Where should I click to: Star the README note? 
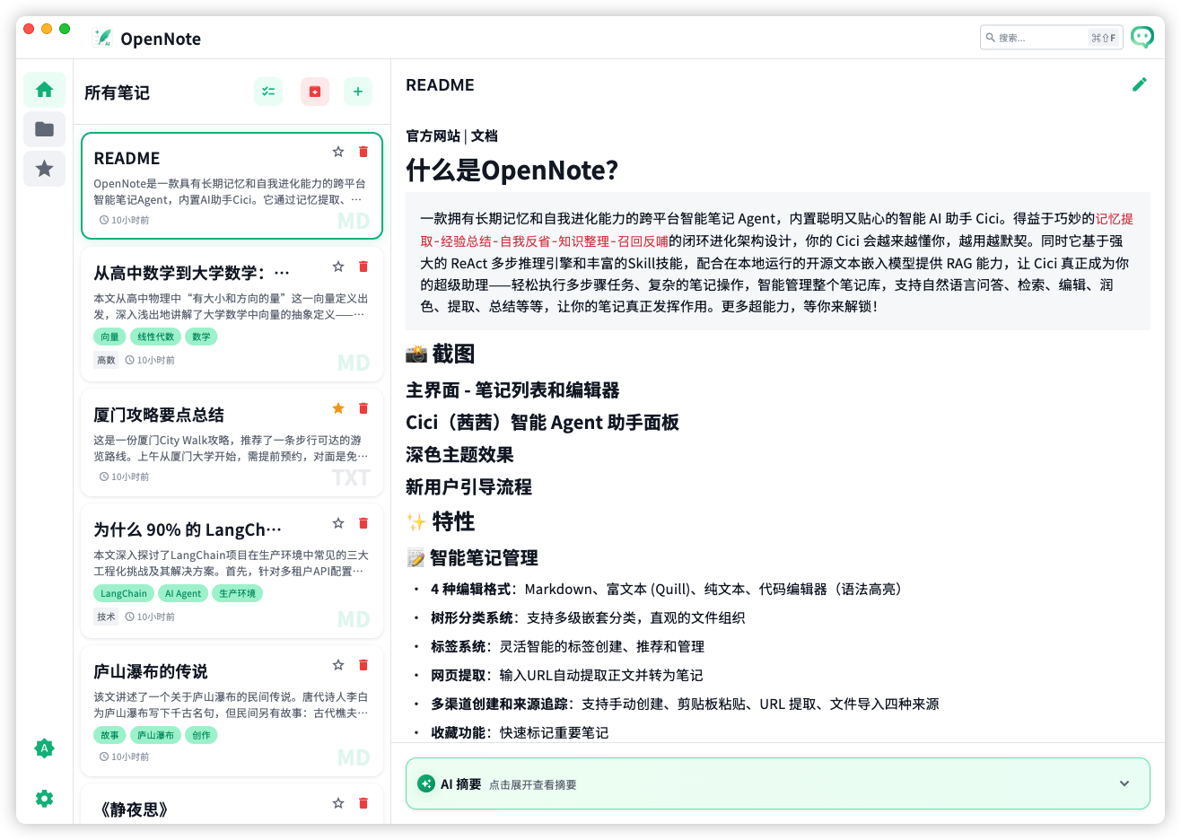tap(338, 152)
